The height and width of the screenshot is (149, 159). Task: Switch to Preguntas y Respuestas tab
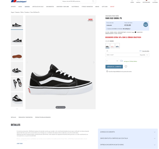pos(25,117)
